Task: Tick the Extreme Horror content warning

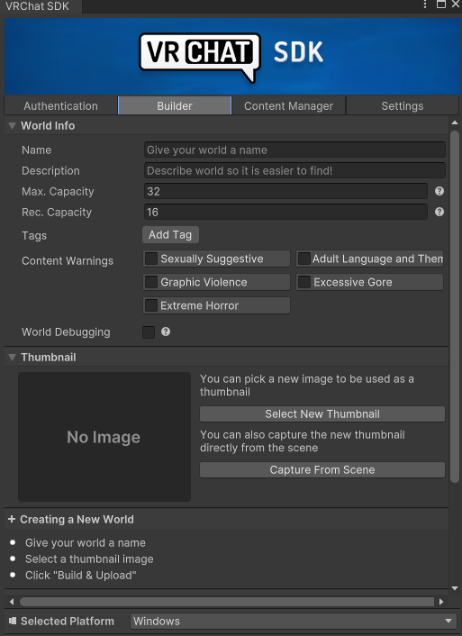Action: pyautogui.click(x=151, y=305)
